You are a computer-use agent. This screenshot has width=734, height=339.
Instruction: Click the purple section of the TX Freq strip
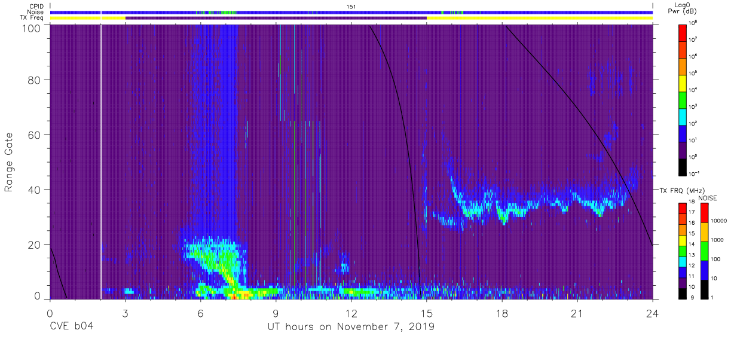click(x=276, y=18)
